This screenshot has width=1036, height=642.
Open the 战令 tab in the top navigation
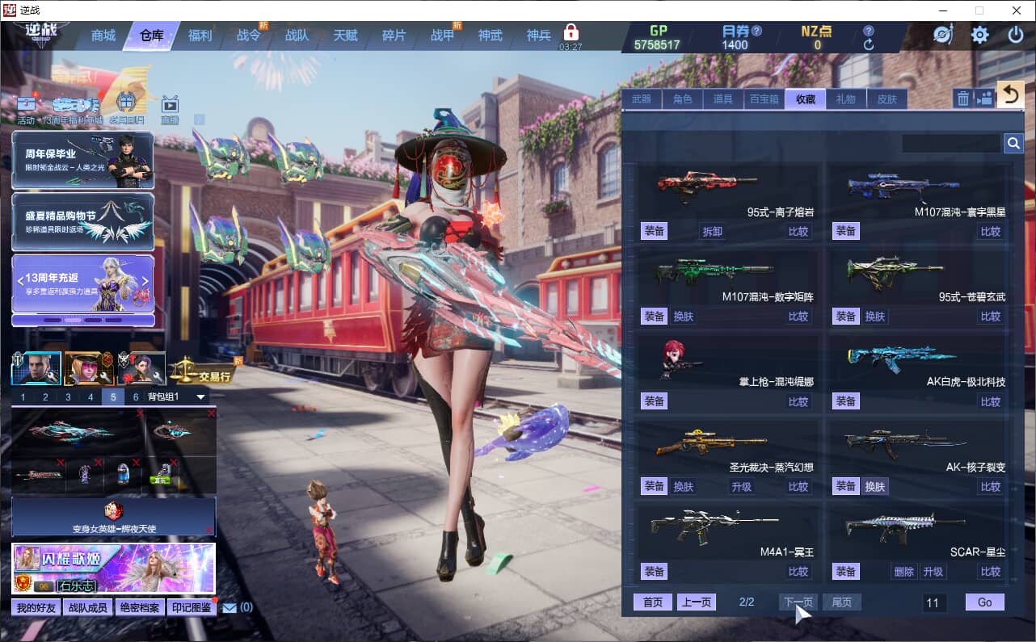(248, 36)
